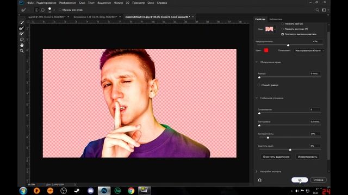Image resolution: width=348 pixels, height=195 pixels.
Task: Enable the Smart Radius checkbox
Action: [259, 85]
